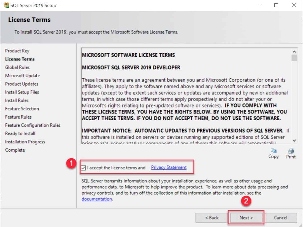Open the documentation link
Screen dimensions: 303x227
pyautogui.click(x=97, y=199)
